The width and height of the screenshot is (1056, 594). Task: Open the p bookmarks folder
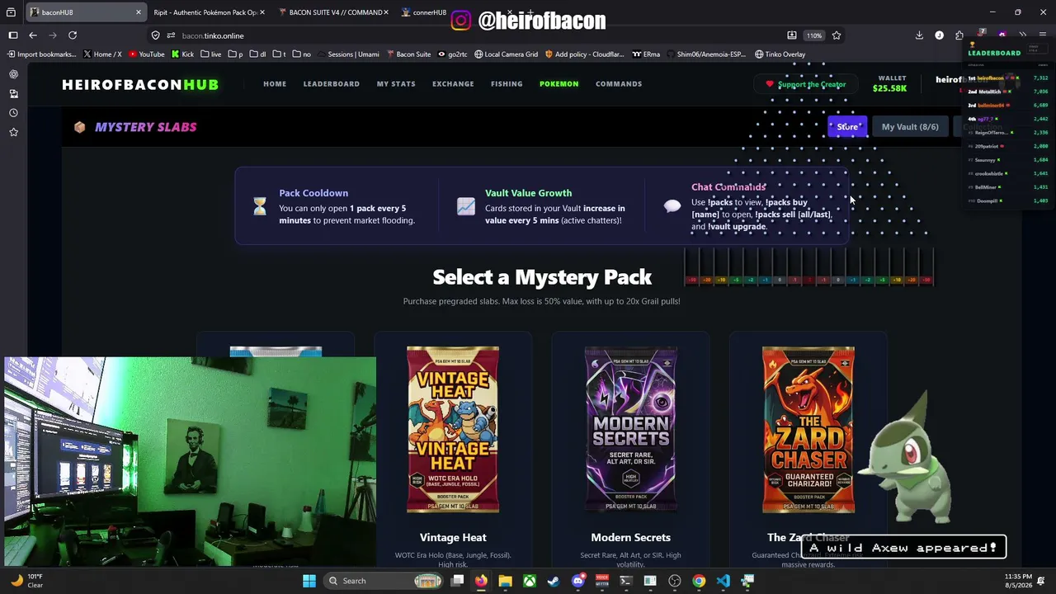tap(235, 54)
